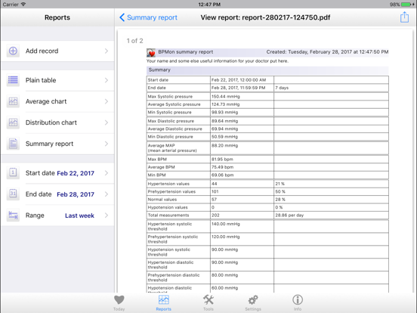Tap the Reports tab label
The width and height of the screenshot is (417, 313).
164,309
